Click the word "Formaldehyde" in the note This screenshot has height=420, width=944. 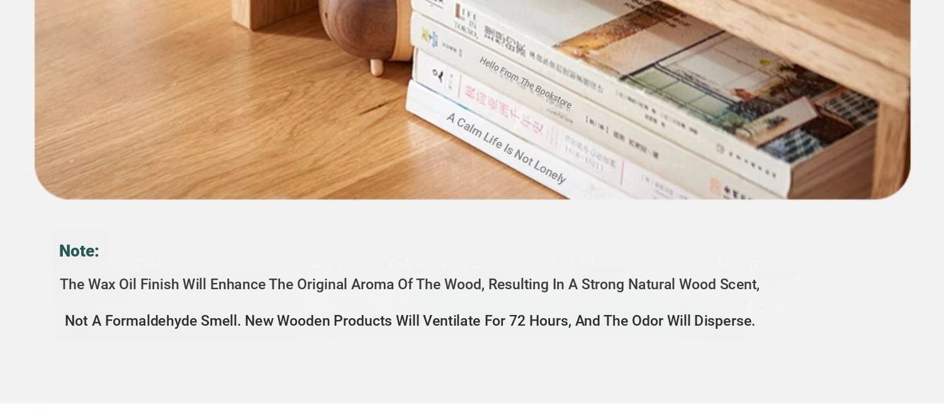tap(151, 321)
